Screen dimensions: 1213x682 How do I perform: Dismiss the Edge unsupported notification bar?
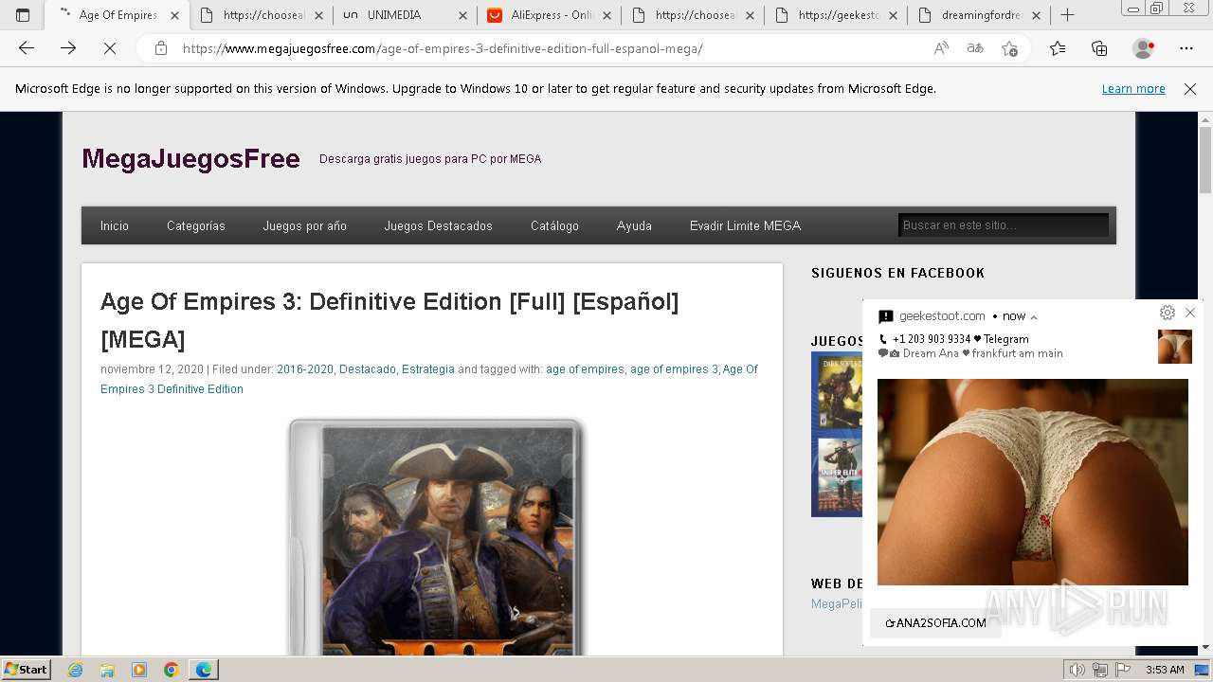point(1190,88)
